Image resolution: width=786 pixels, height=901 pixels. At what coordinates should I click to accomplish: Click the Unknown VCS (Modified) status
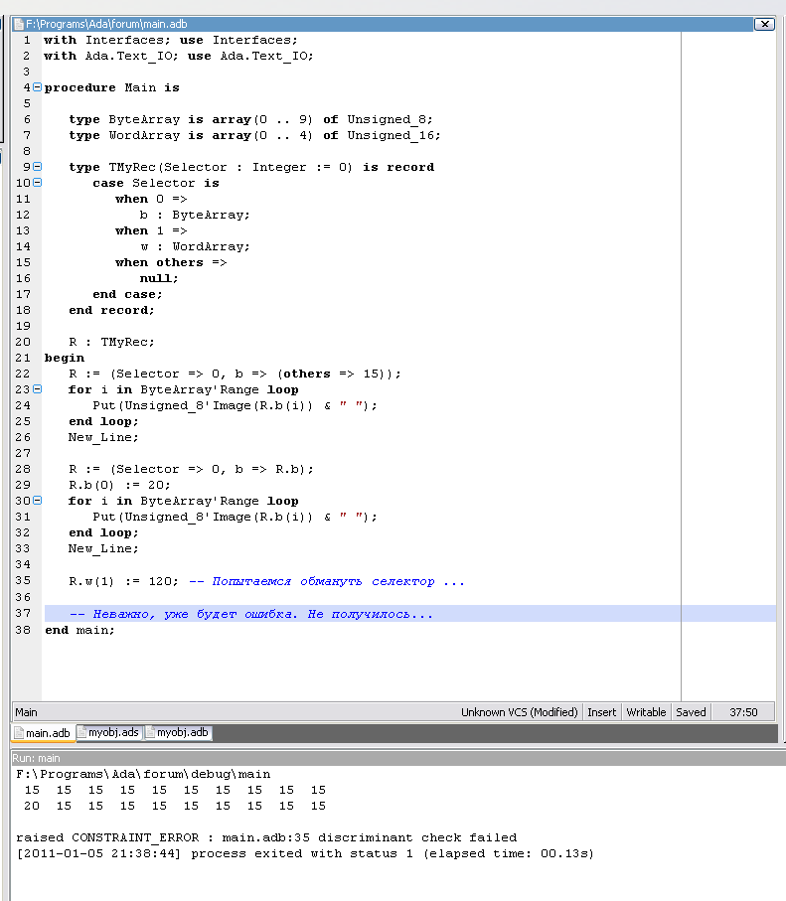click(519, 712)
